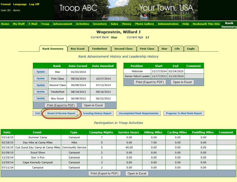Open Uncompleted Rank Requirements
Image resolution: width=237 pixels, height=182 pixels.
click(139, 113)
